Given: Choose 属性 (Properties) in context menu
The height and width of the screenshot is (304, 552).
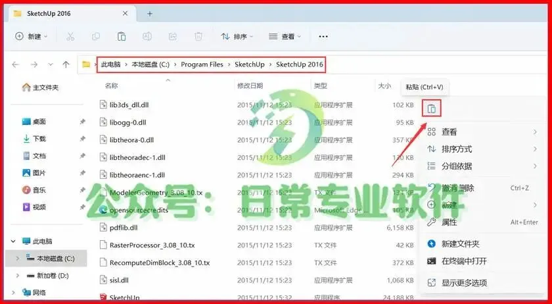Looking at the screenshot, I should pos(482,222).
